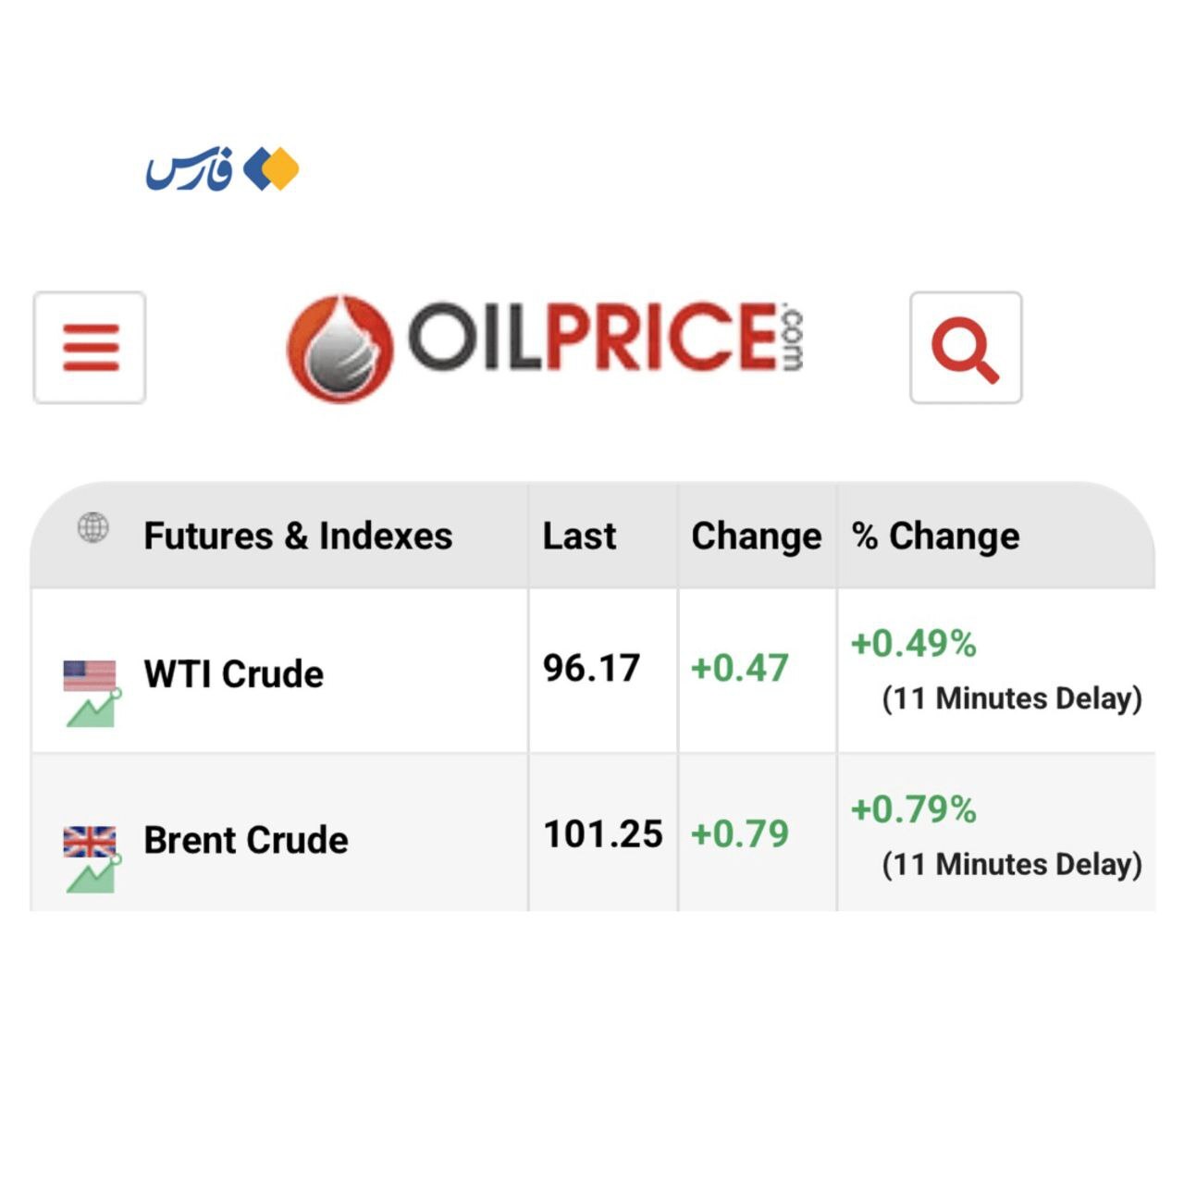The image size is (1184, 1184).
Task: Click the Futures & Indexes header
Action: (298, 536)
